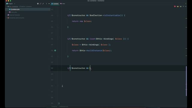Click the Project panel folder icon
Image resolution: width=192 pixels, height=108 pixels.
point(7,4)
